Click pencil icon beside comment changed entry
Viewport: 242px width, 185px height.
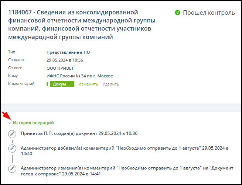click(x=12, y=168)
